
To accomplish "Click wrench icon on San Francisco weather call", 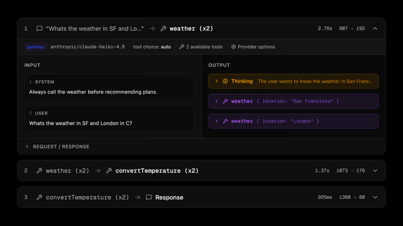I will click(x=225, y=101).
